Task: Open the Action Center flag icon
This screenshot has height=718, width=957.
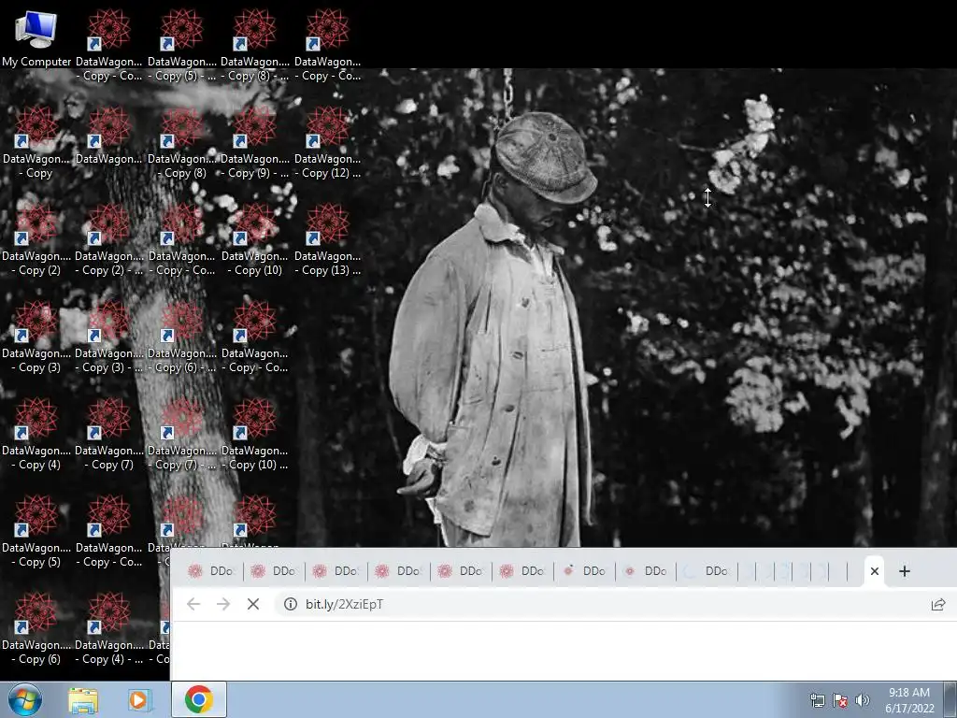Action: point(840,700)
